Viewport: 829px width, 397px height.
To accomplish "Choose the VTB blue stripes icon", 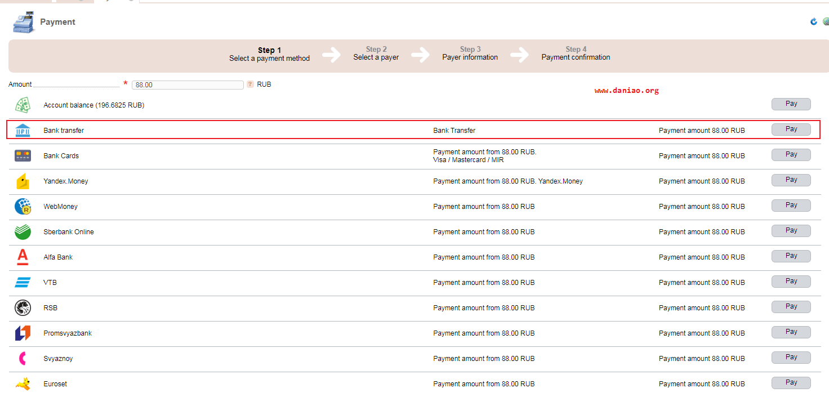I will [23, 283].
